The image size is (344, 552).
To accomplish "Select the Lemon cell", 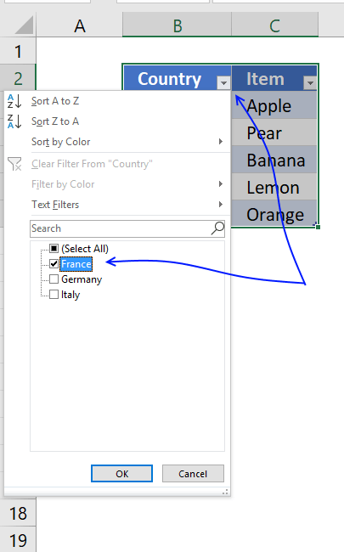I will 274,187.
